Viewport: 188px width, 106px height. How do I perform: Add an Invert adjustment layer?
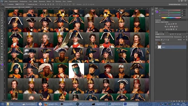(167, 29)
